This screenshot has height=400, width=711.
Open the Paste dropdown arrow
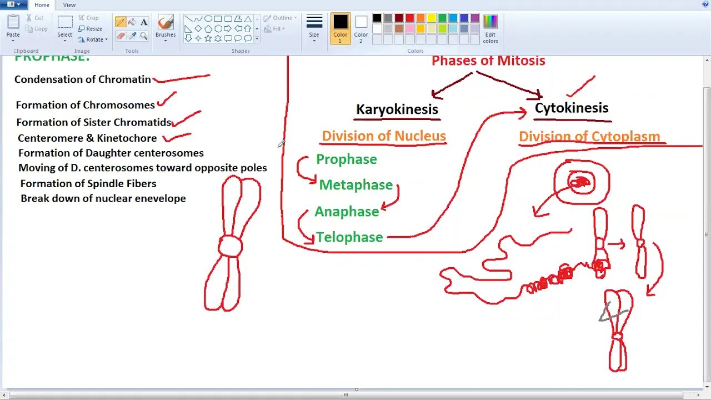coord(13,41)
